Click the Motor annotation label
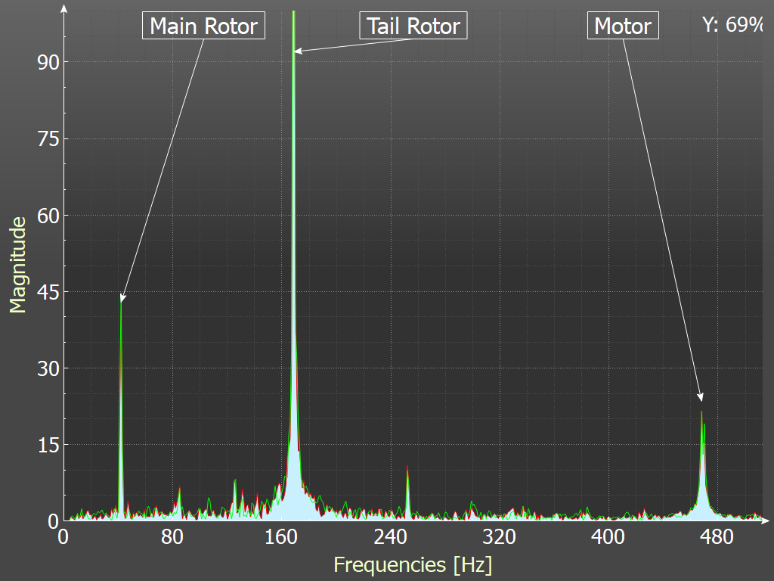The image size is (774, 581). click(623, 26)
